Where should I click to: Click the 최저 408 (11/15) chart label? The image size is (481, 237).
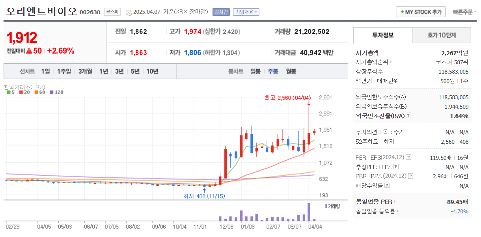pos(204,196)
